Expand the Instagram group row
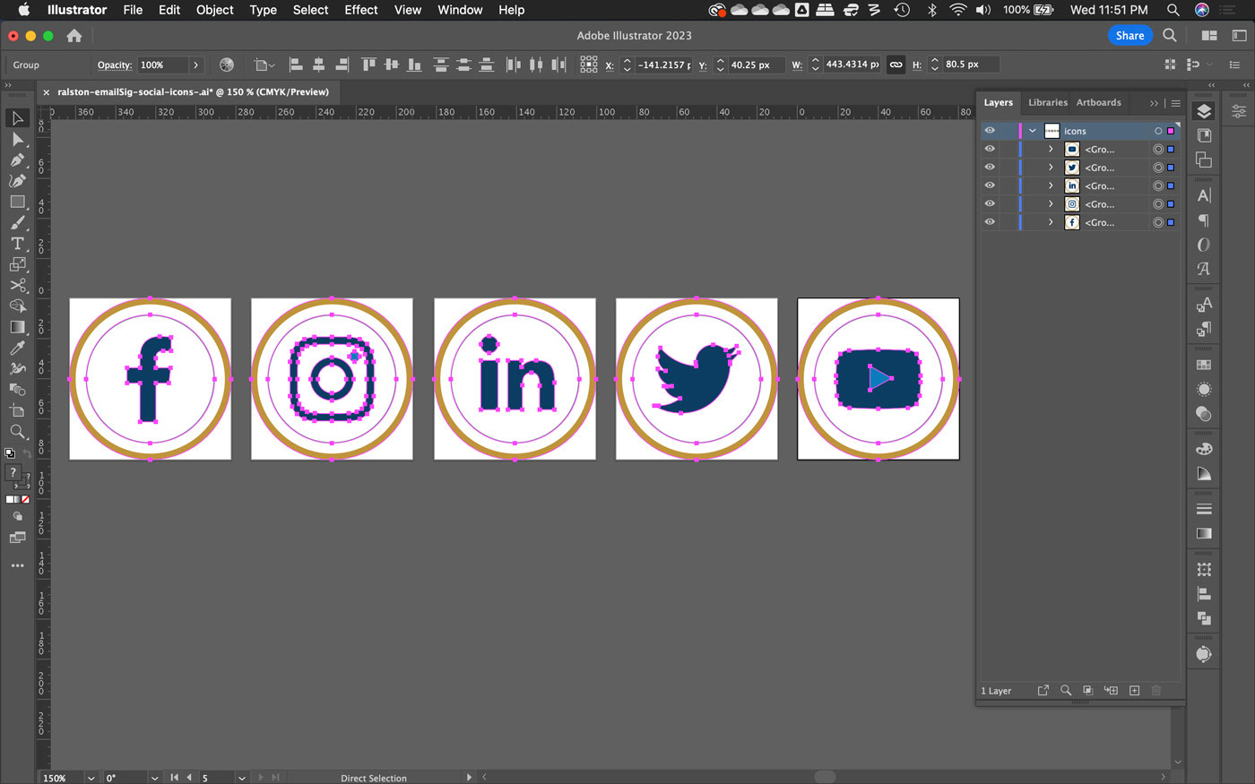The width and height of the screenshot is (1255, 784). tap(1051, 204)
